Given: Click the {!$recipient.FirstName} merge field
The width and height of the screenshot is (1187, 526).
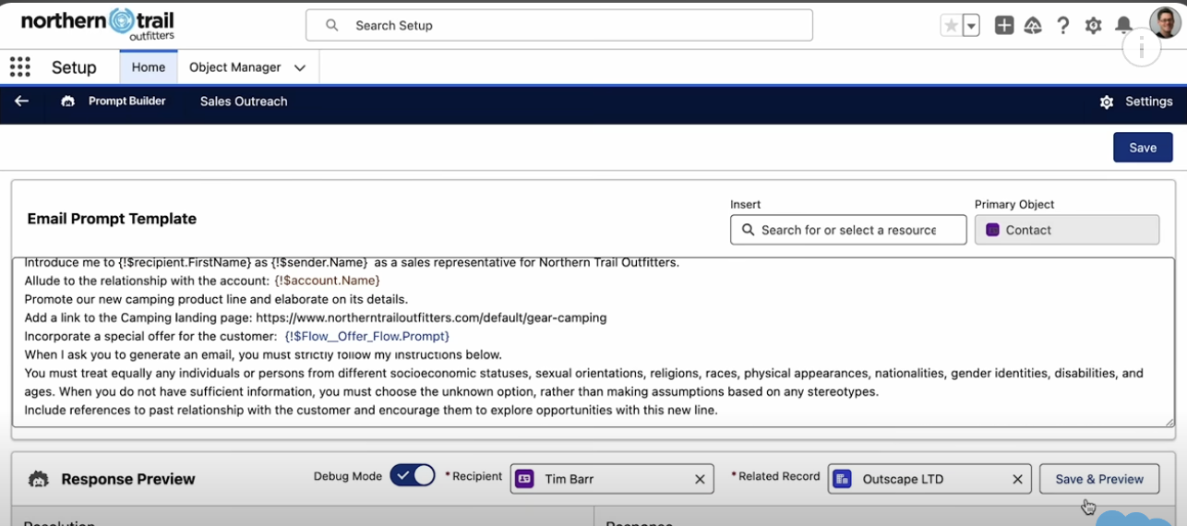Looking at the screenshot, I should (186, 263).
